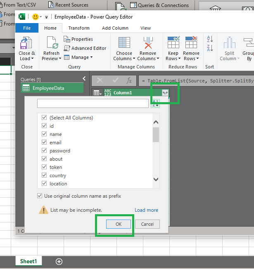Screen dimensions: 254x269
Task: Switch to the Add Column tab
Action: click(115, 28)
